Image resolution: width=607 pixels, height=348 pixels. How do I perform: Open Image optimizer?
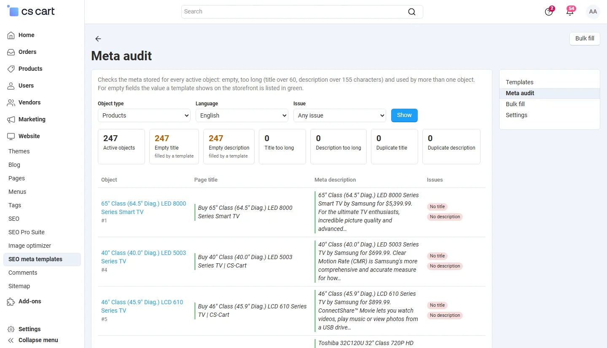tap(30, 246)
